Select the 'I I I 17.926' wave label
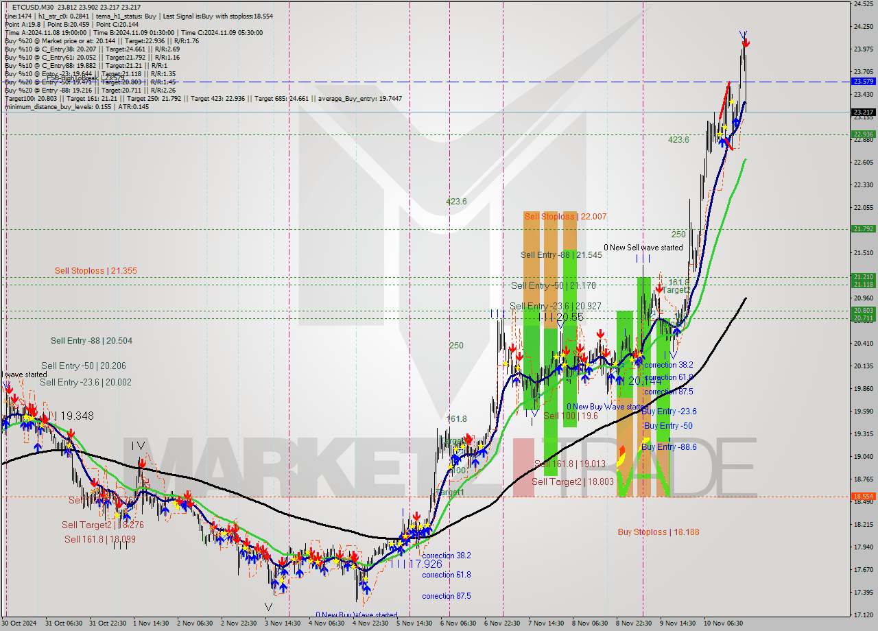This screenshot has height=631, width=878. [x=416, y=564]
